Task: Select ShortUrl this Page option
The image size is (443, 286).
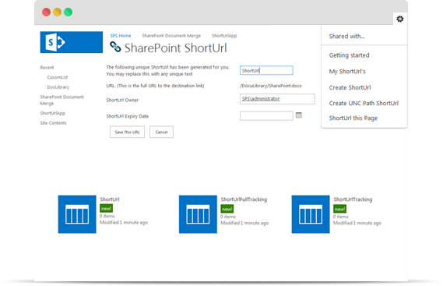Action: (353, 118)
